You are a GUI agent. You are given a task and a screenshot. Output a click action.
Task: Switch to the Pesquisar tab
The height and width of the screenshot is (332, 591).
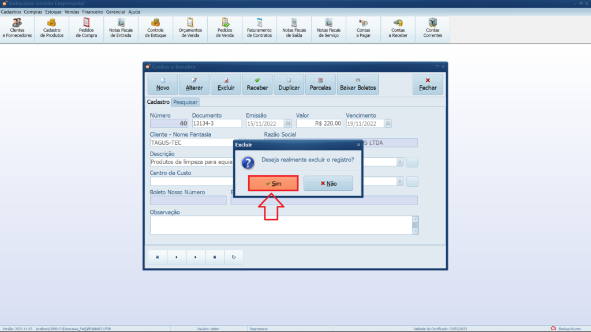[x=185, y=102]
